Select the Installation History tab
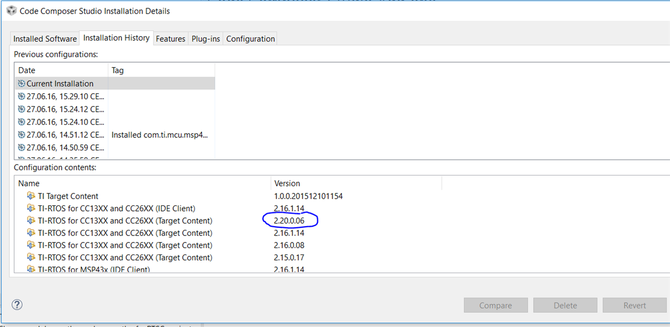The height and width of the screenshot is (327, 670). pyautogui.click(x=117, y=38)
